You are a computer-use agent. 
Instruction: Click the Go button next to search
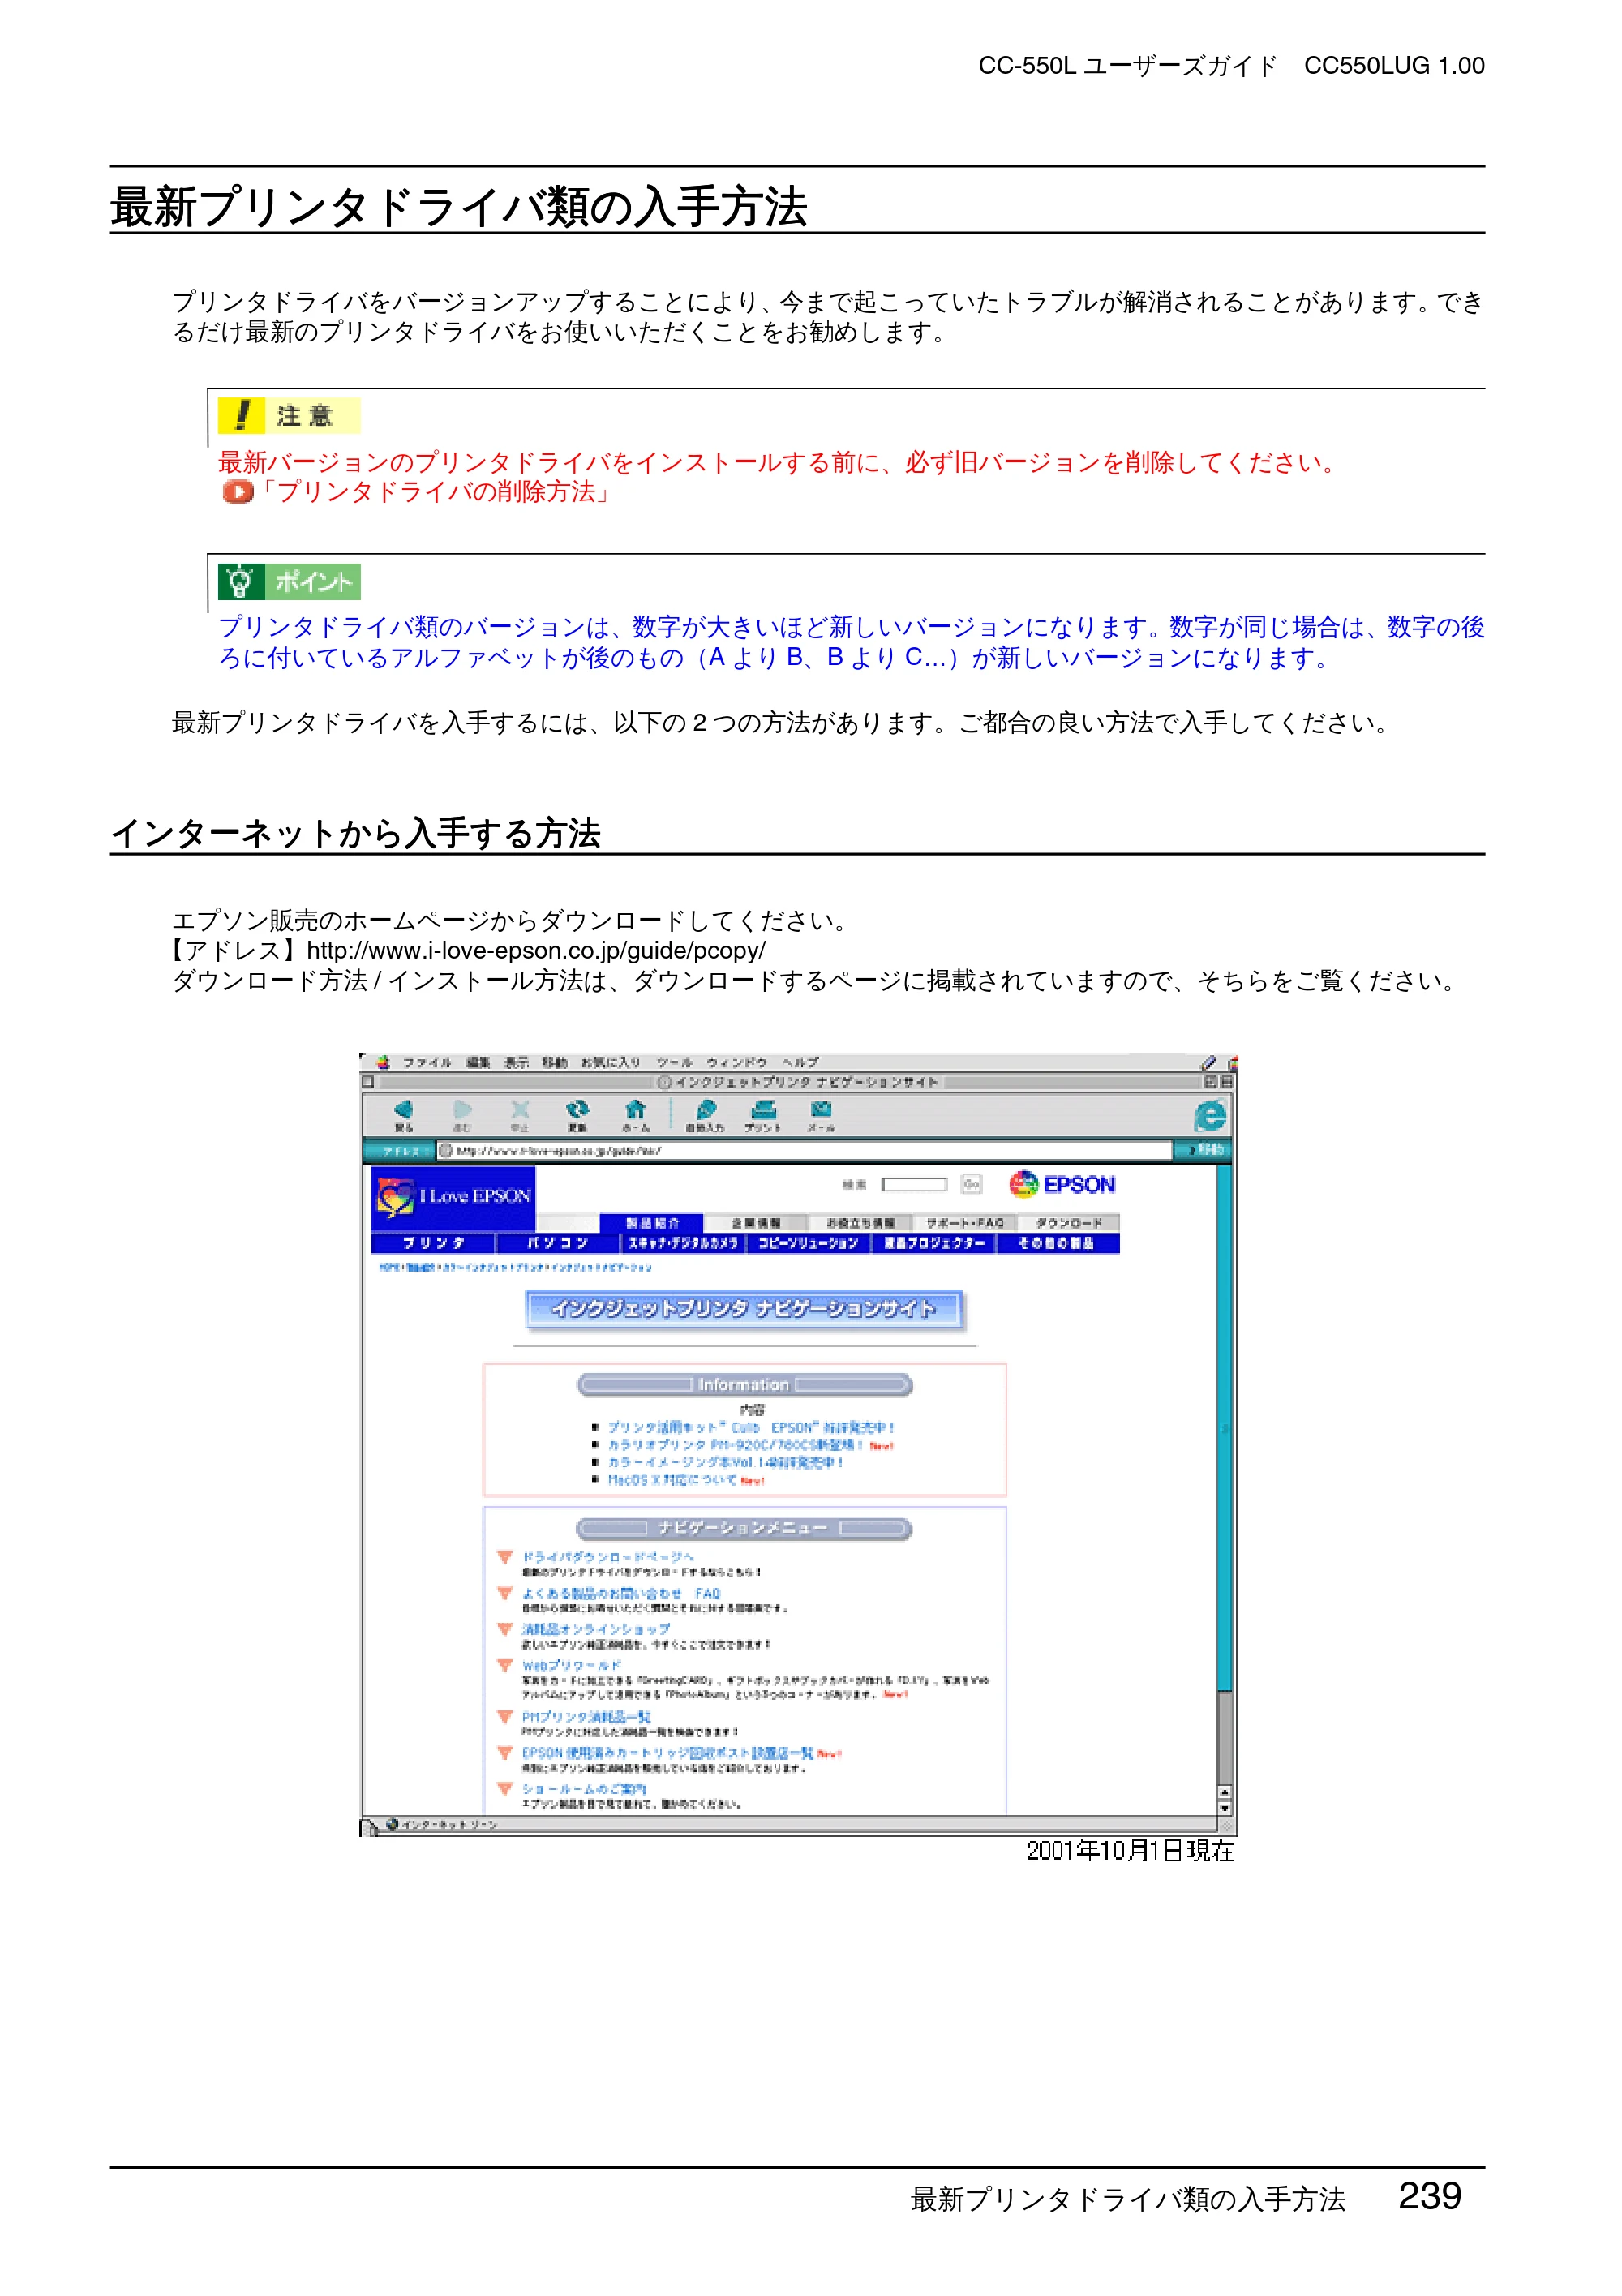click(x=971, y=1184)
